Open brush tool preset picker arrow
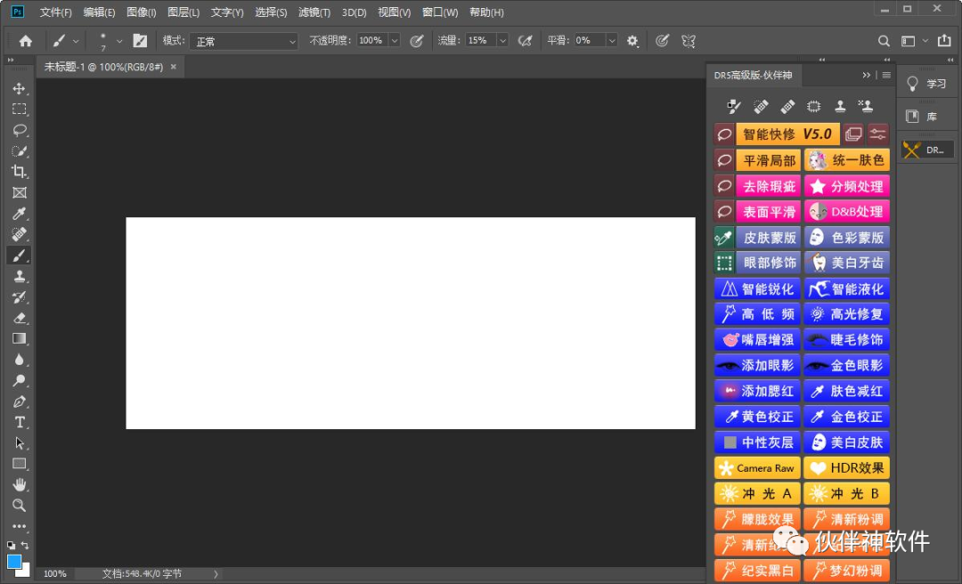 [76, 41]
